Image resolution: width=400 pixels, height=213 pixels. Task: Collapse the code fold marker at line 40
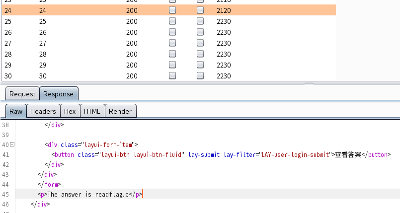coord(12,145)
